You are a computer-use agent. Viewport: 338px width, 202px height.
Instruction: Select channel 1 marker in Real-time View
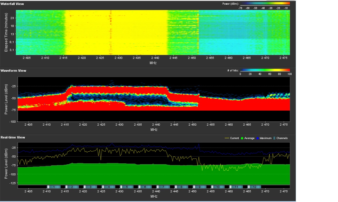click(54, 187)
